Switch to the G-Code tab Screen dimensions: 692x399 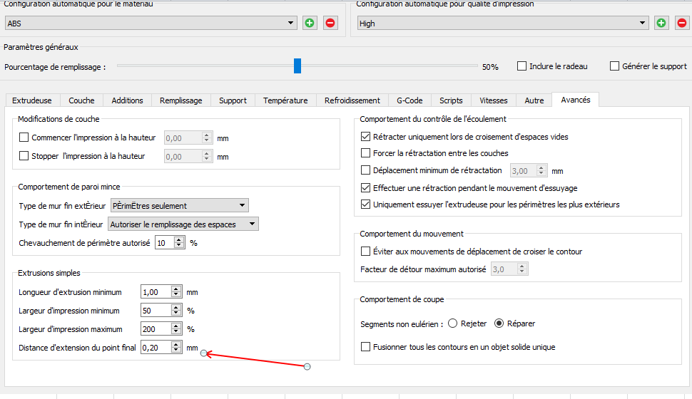coord(409,100)
